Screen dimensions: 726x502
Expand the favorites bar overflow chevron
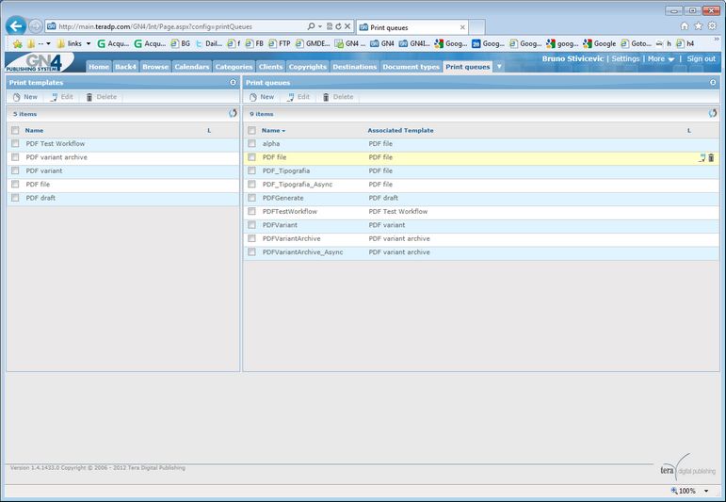pos(717,40)
